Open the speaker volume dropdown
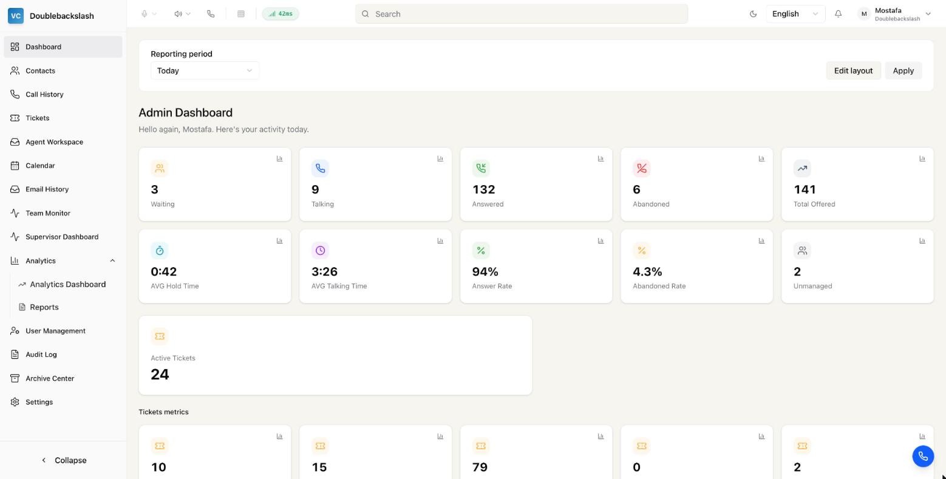Image resolution: width=946 pixels, height=479 pixels. 182,14
